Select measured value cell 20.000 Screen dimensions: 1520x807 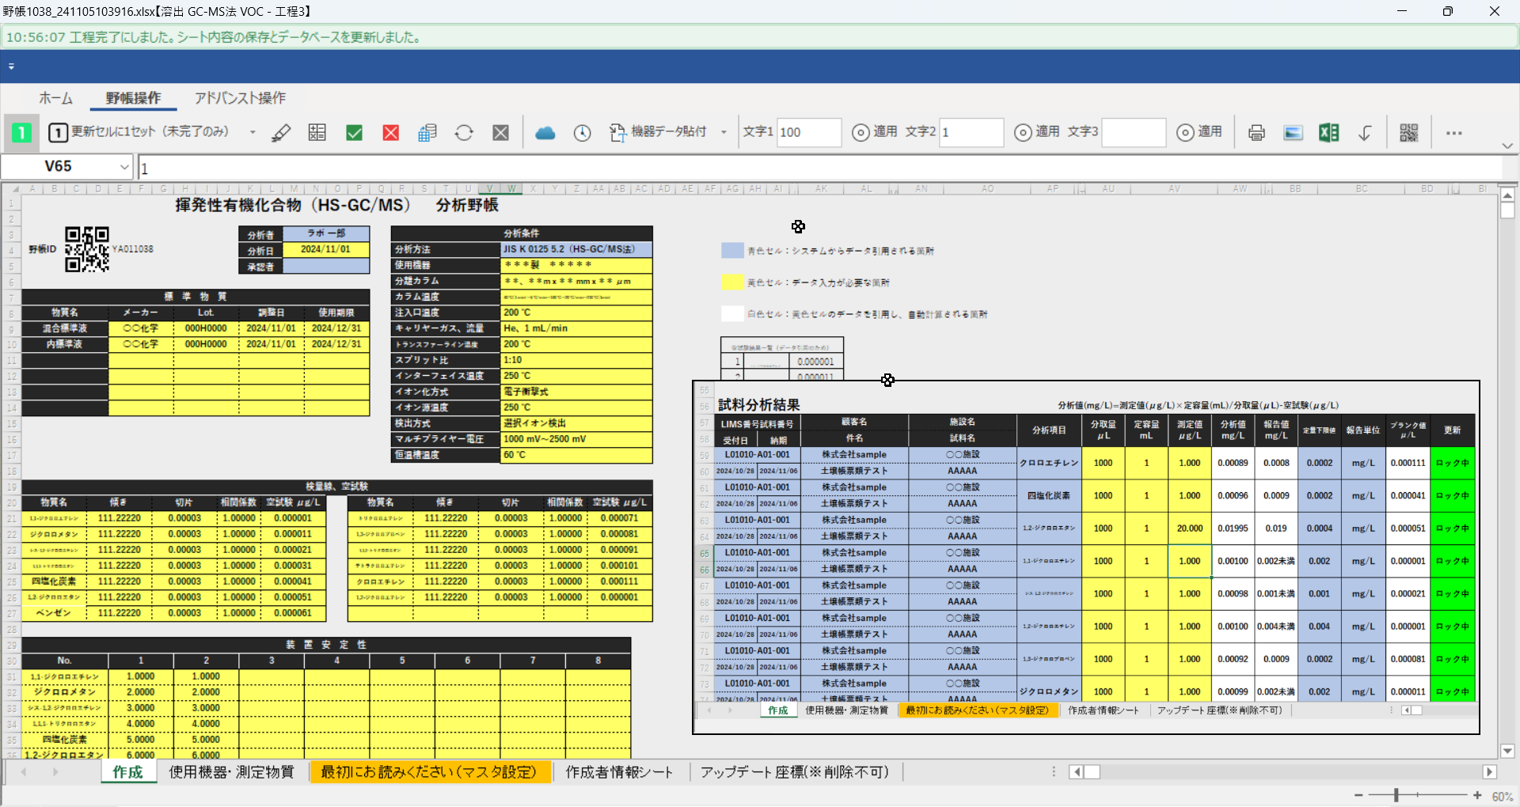coord(1189,529)
